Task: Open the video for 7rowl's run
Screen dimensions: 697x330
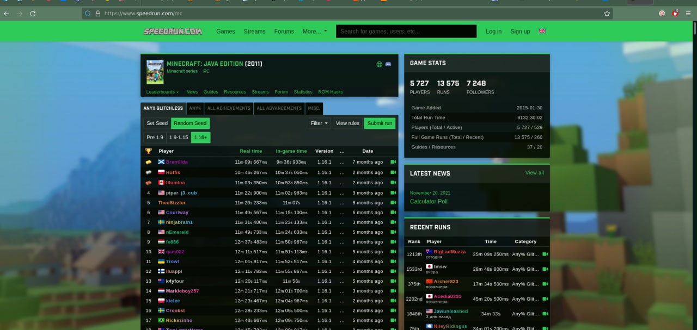Action: point(393,261)
